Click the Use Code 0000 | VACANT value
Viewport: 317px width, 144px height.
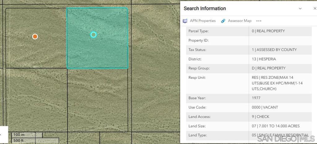[265, 107]
